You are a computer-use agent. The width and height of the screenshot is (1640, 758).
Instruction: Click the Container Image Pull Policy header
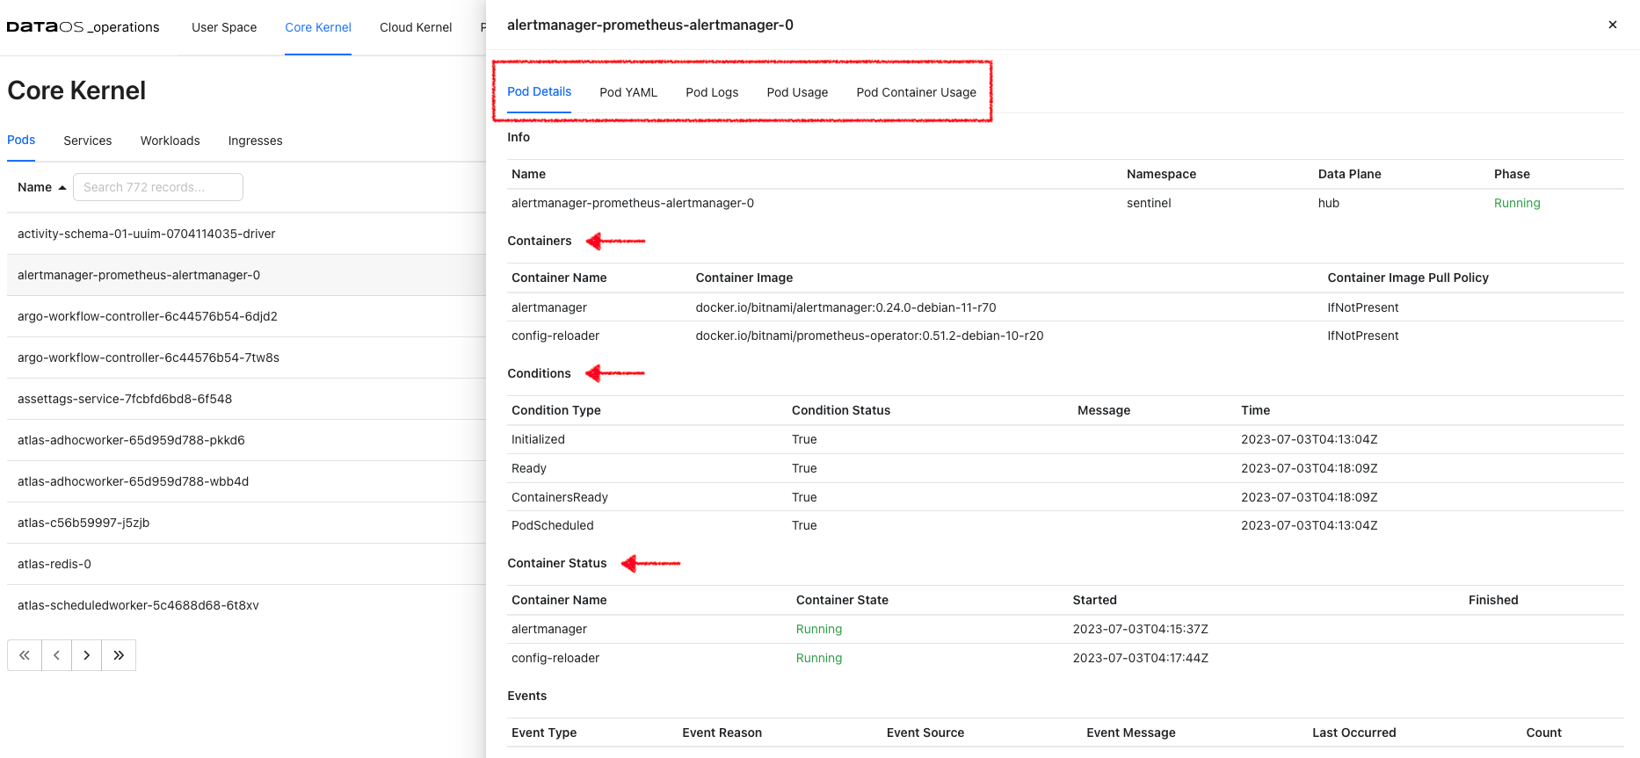[x=1408, y=278]
